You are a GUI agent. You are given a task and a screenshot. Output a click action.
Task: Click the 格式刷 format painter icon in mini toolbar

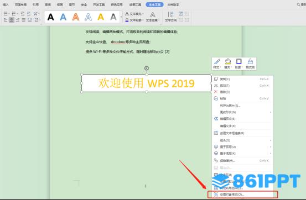coord(250,64)
